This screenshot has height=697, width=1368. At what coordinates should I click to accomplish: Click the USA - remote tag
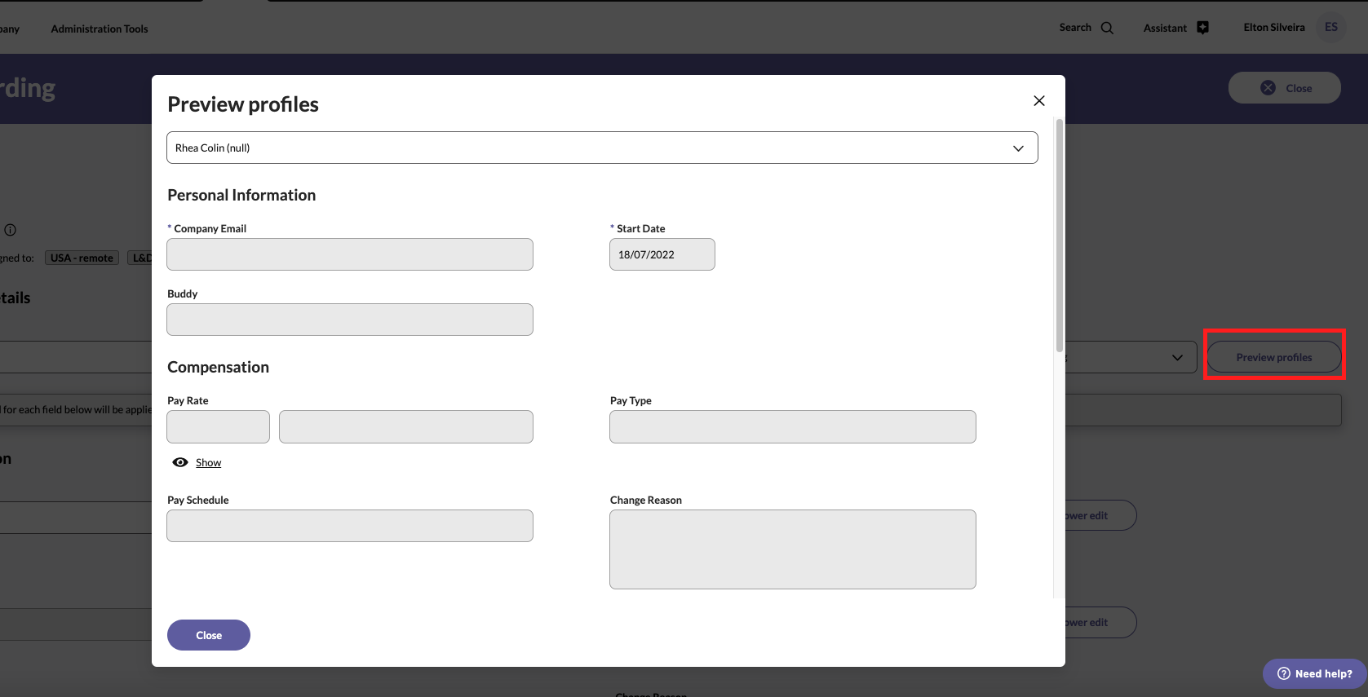(x=82, y=258)
